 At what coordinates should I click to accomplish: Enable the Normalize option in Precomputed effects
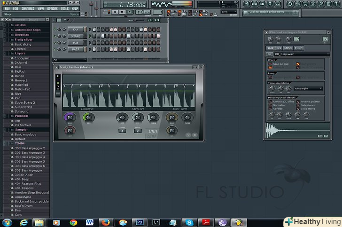pyautogui.click(x=271, y=105)
